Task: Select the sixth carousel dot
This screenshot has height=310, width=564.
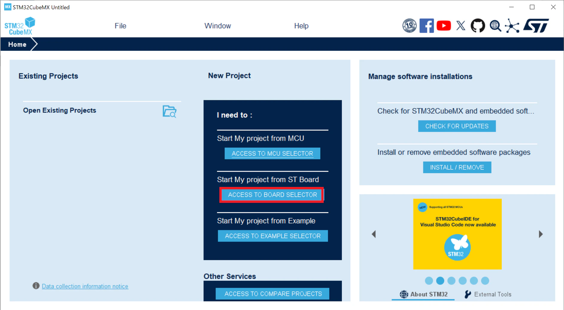Action: pyautogui.click(x=485, y=281)
